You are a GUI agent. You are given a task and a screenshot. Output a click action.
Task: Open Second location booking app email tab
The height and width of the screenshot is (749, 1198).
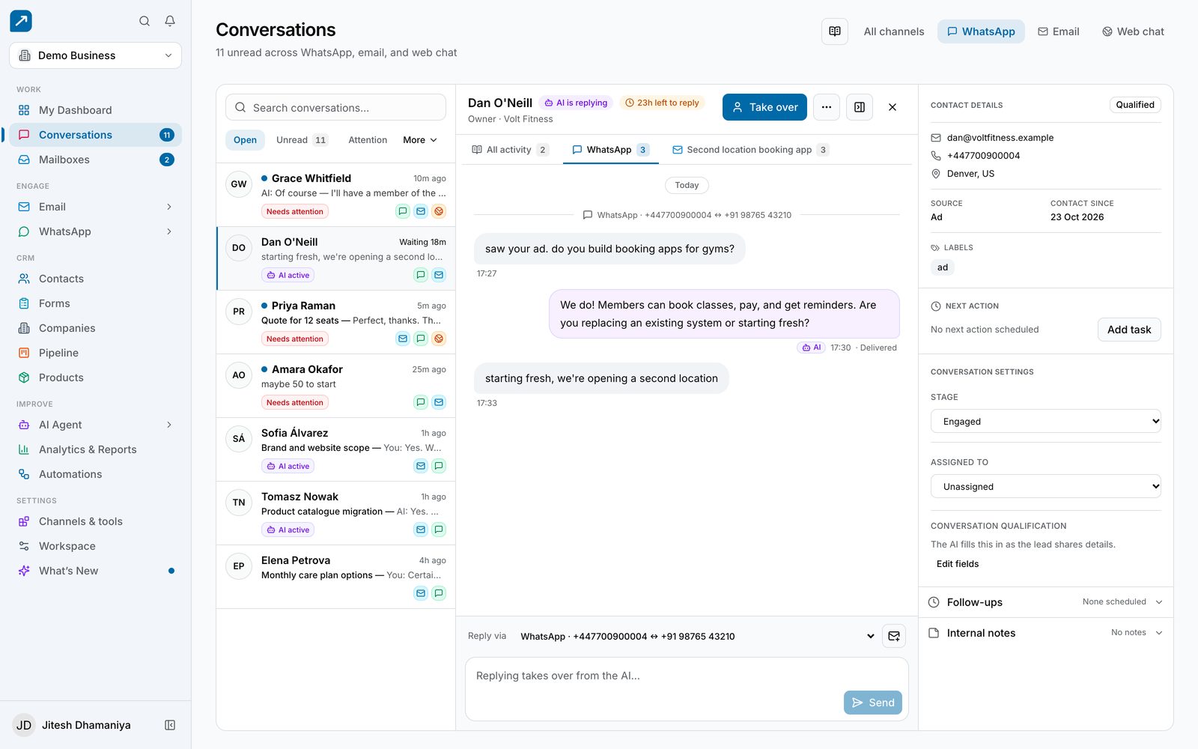point(750,150)
